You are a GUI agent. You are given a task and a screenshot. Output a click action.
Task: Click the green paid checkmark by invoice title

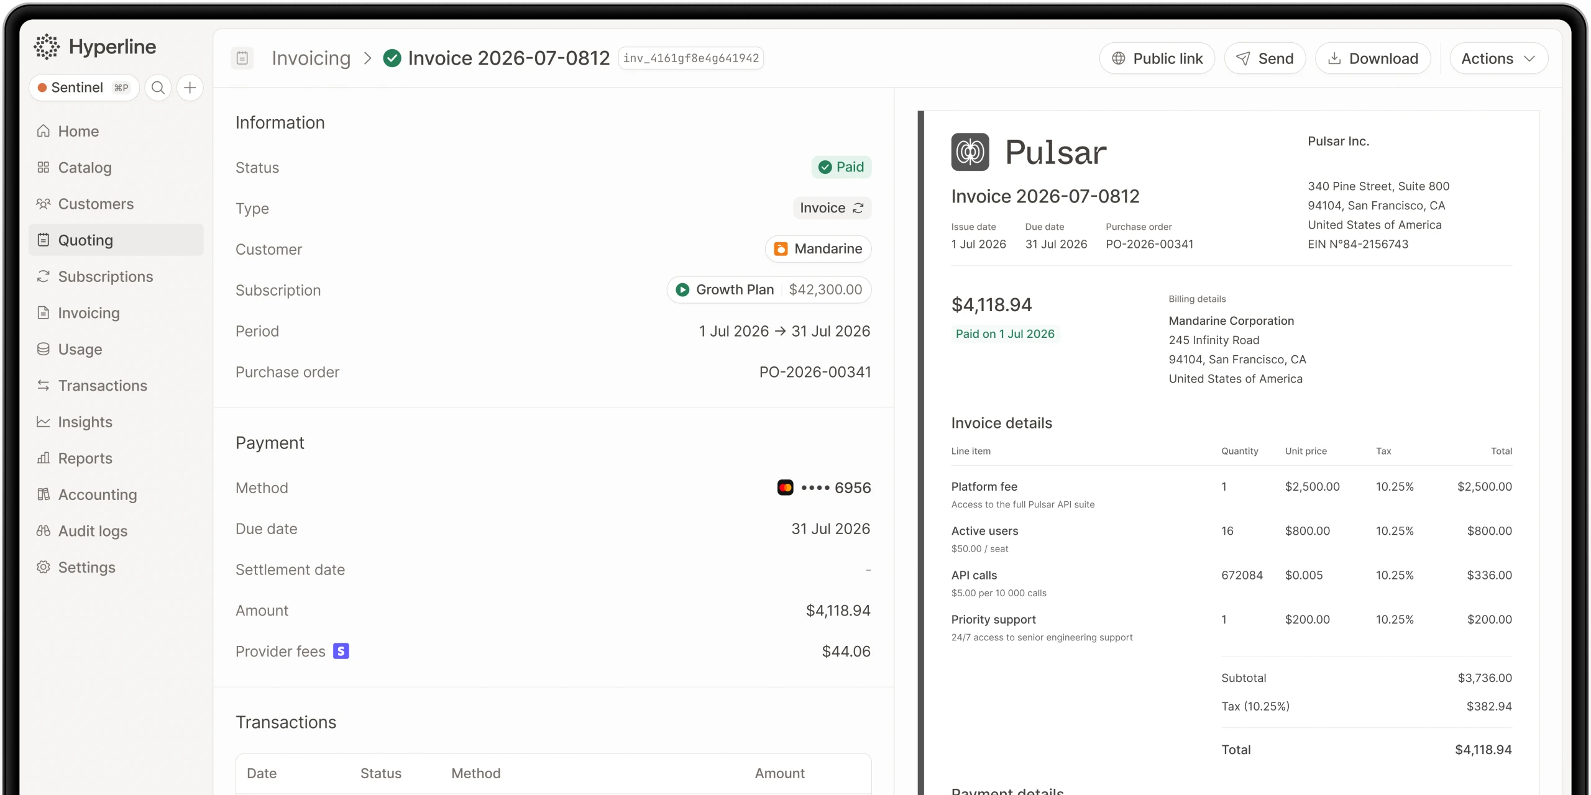click(x=392, y=58)
